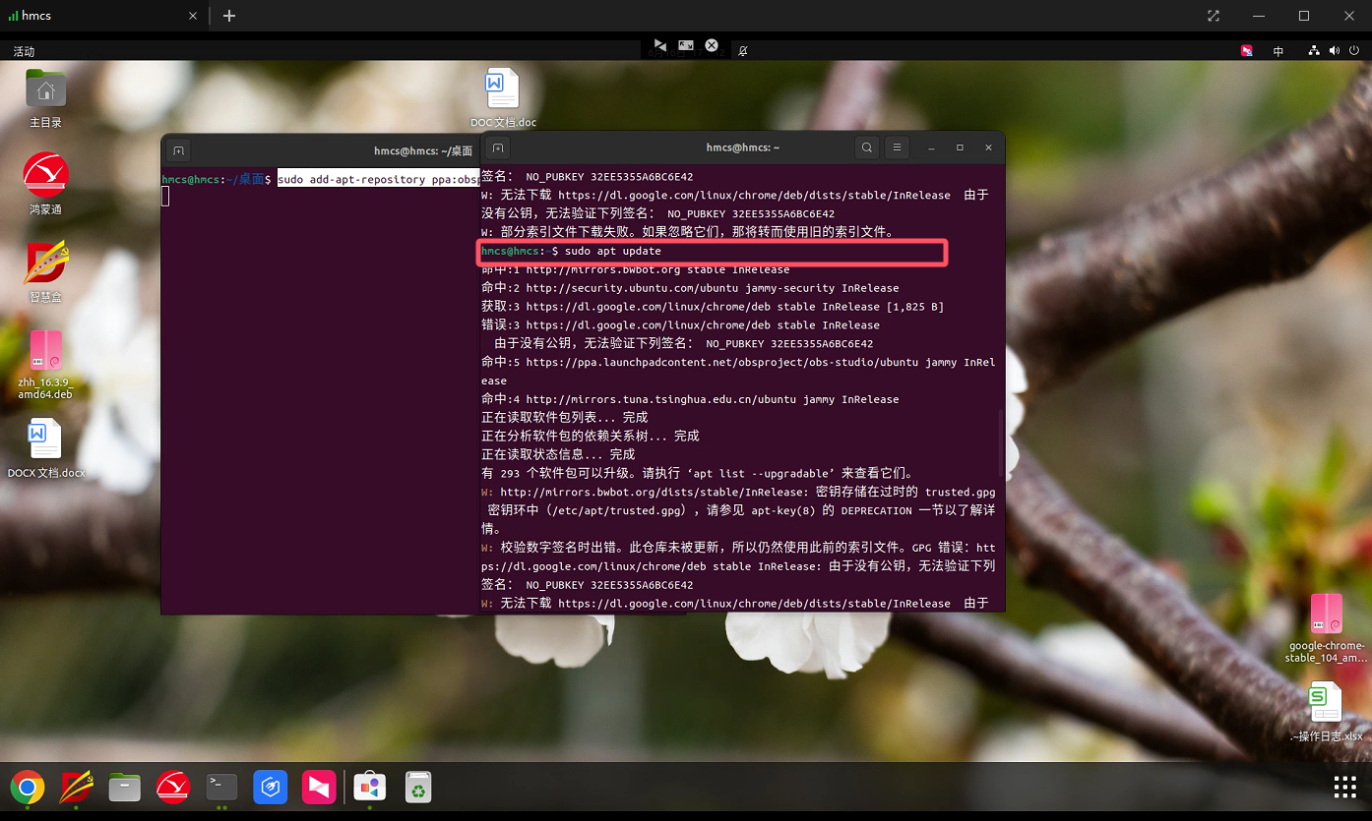Screen dimensions: 1372x821
Task: Open the Trash in the dock
Action: pyautogui.click(x=418, y=787)
